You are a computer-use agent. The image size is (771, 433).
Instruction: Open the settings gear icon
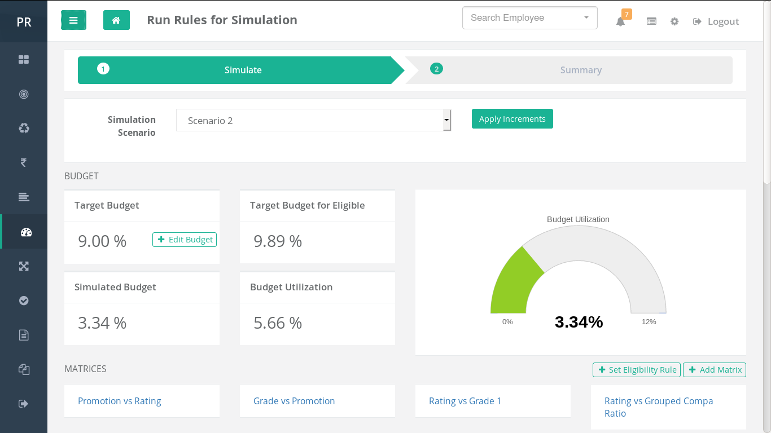click(674, 21)
